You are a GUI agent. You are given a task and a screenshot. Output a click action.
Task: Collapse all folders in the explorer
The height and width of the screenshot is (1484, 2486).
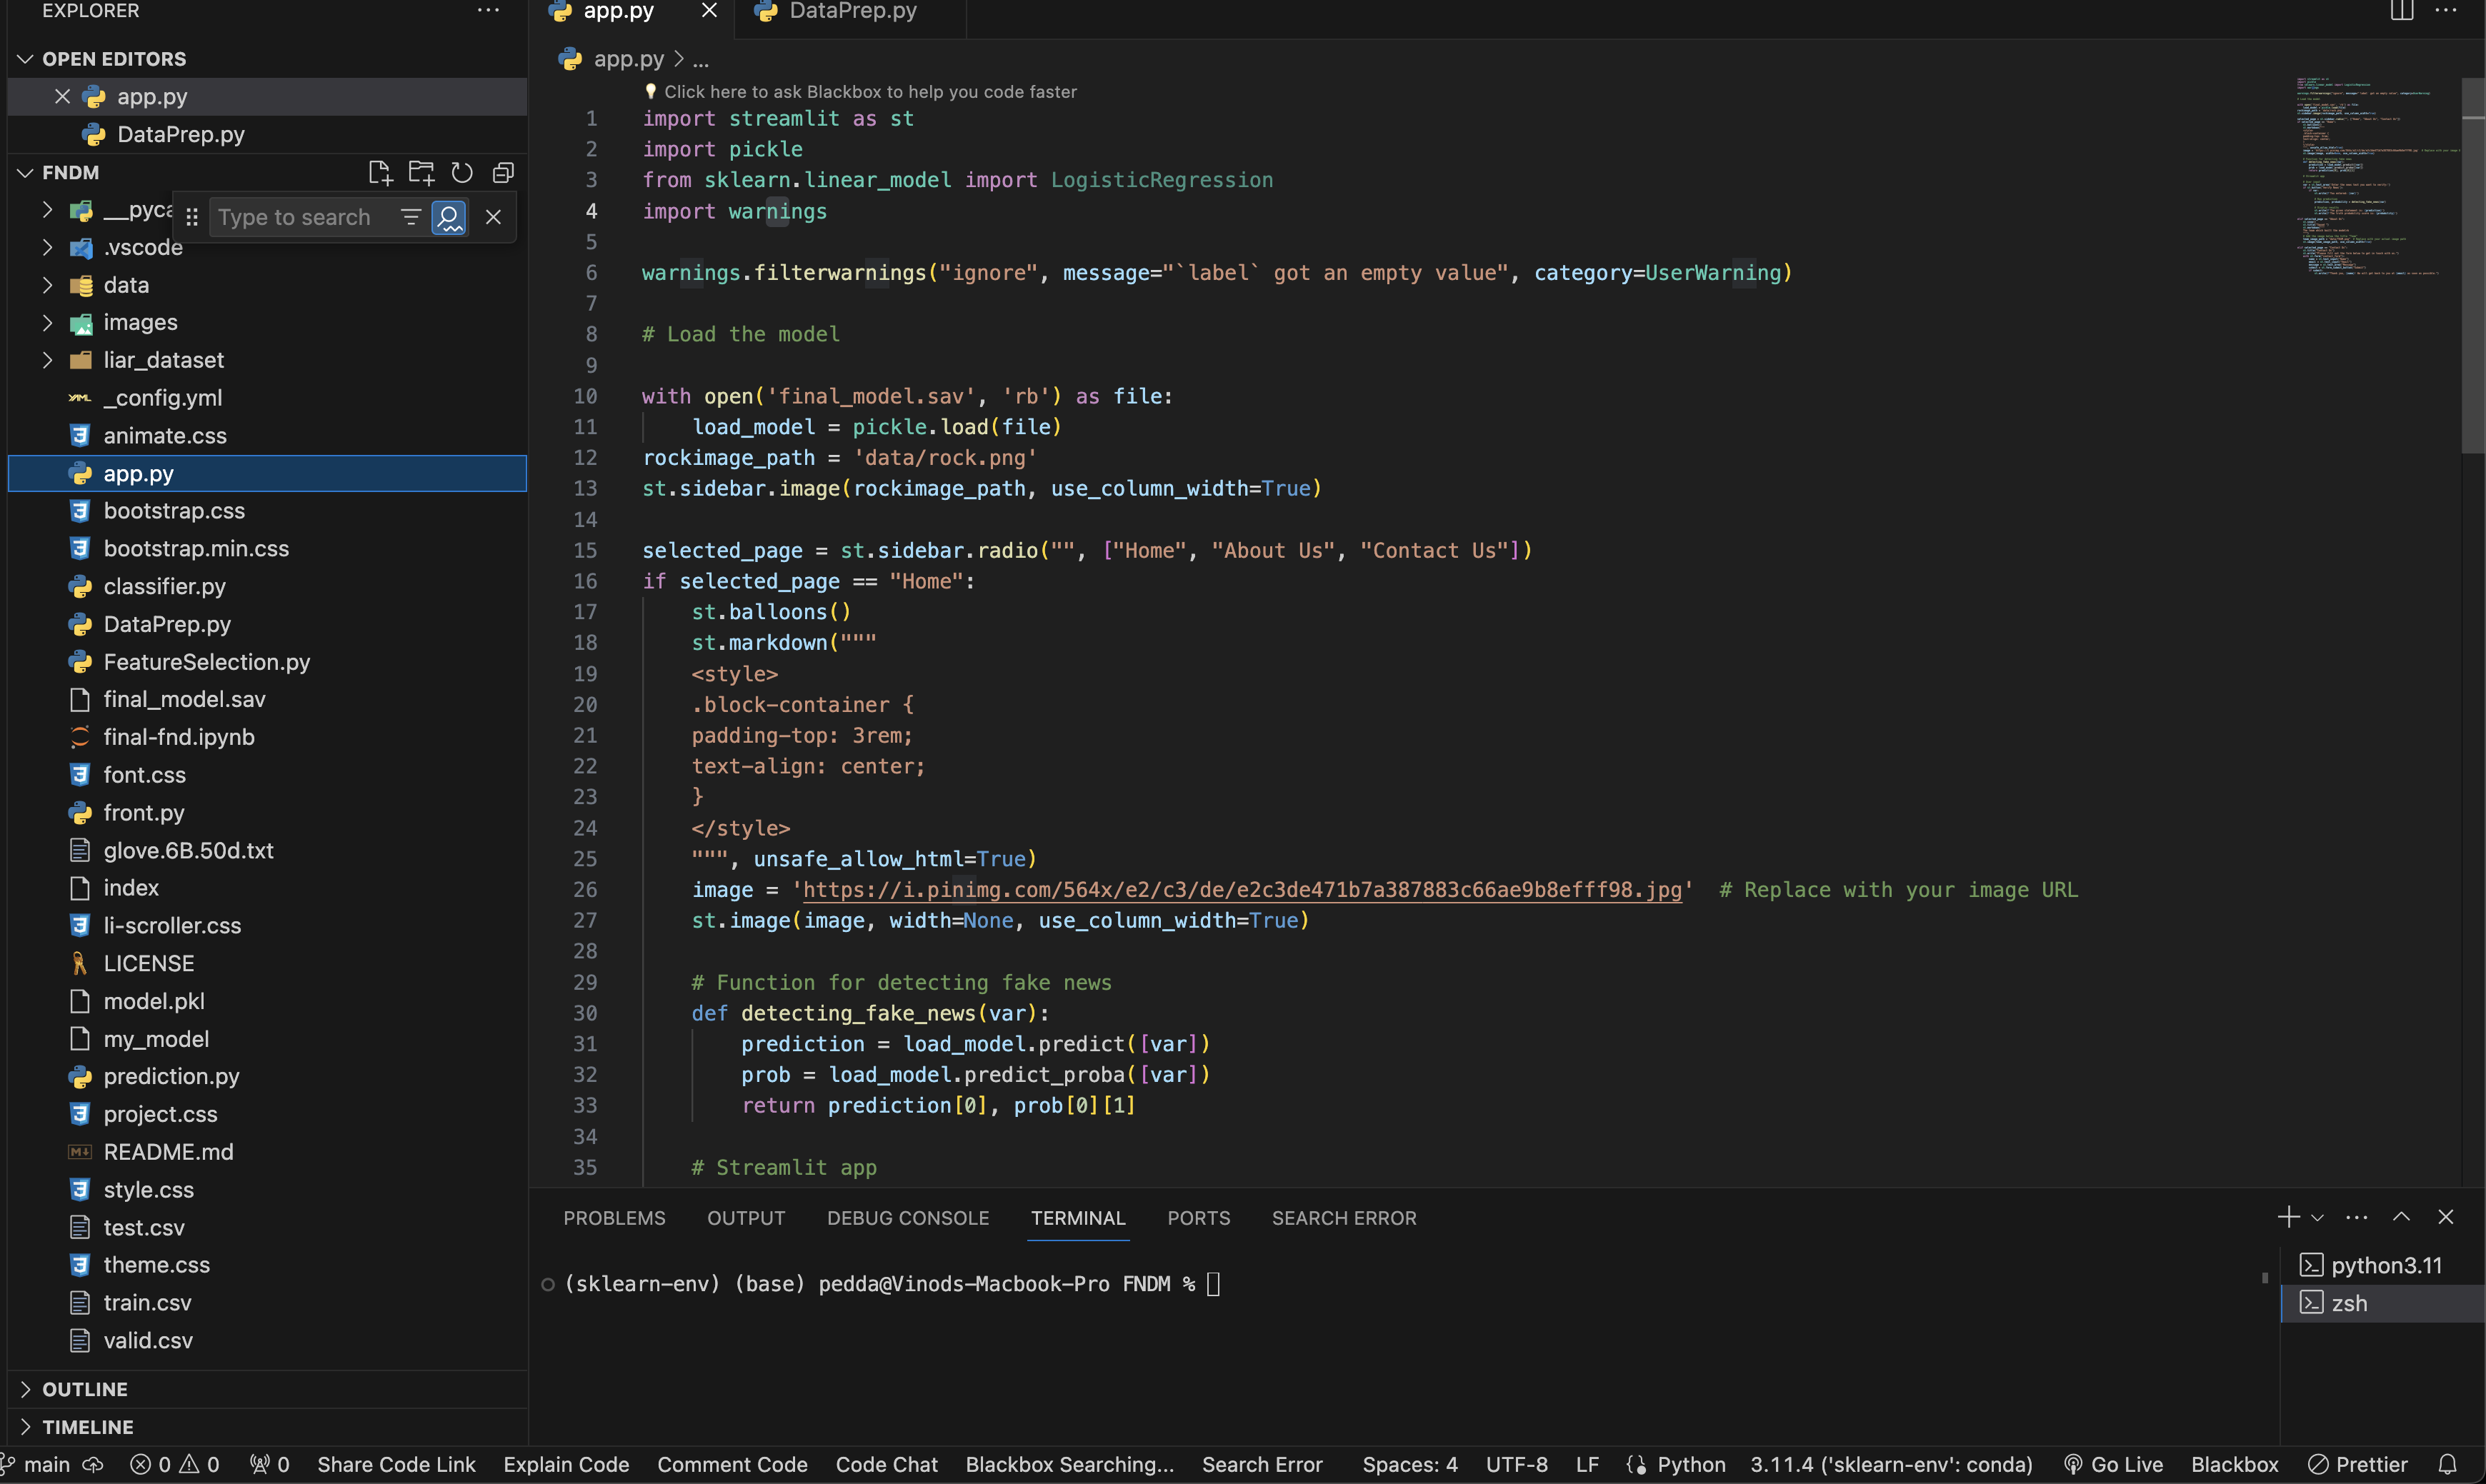coord(503,173)
